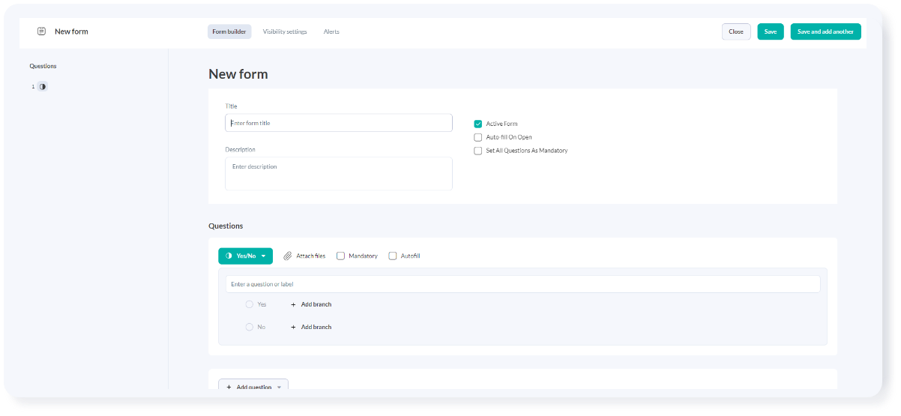Click Save and add another button
The width and height of the screenshot is (901, 416).
[x=825, y=31]
